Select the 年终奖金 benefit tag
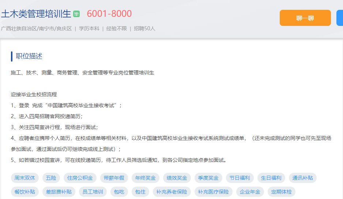Screen dimensions: 343x199 pyautogui.click(x=145, y=178)
